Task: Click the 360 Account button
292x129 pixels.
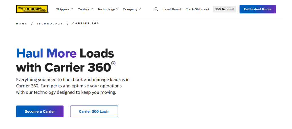Action: (224, 9)
